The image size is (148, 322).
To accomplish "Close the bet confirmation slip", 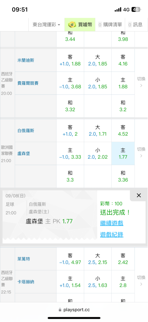I will (x=139, y=195).
